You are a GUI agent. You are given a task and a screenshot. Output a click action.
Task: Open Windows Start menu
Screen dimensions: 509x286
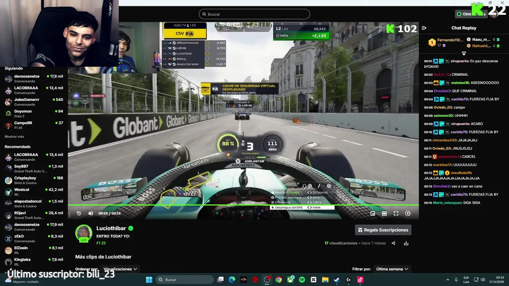click(x=149, y=280)
